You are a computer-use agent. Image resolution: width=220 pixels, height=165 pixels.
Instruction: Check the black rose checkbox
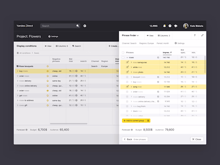coord(127,111)
